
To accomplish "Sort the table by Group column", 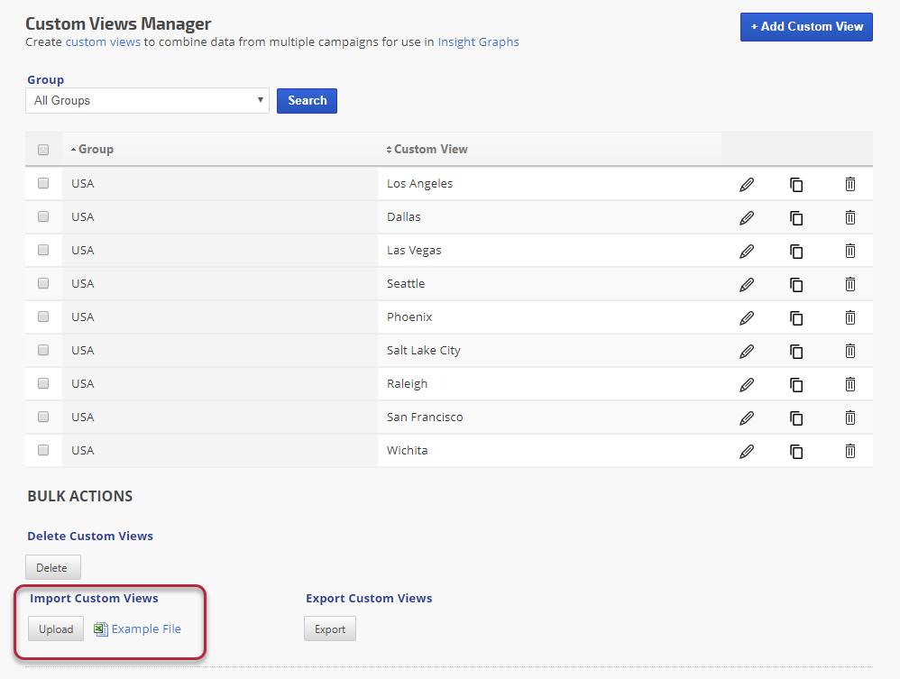I will pyautogui.click(x=95, y=150).
